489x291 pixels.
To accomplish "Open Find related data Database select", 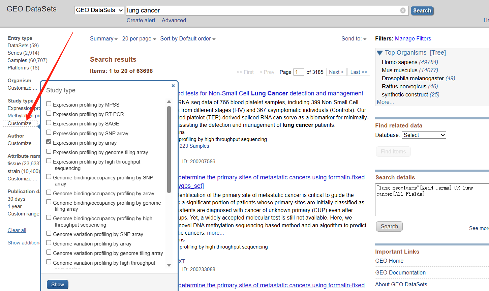I will pos(424,135).
